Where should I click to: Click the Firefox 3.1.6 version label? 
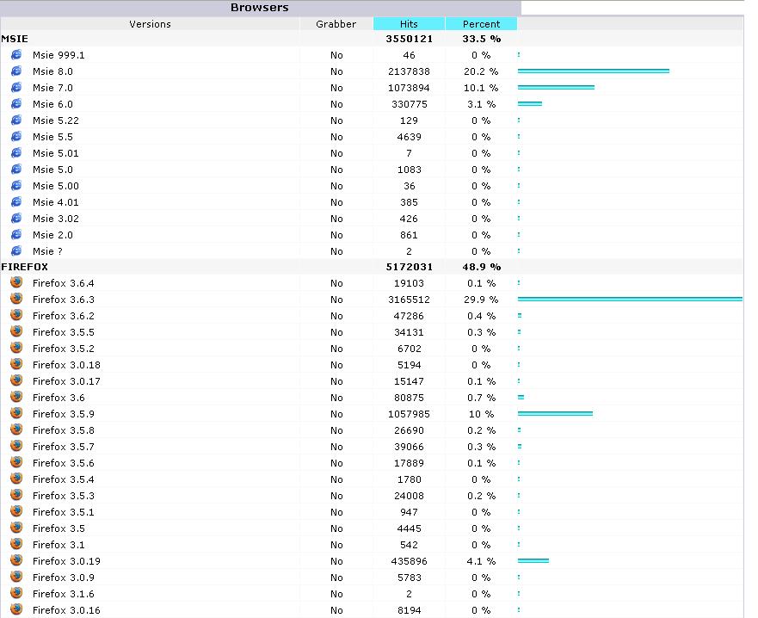pyautogui.click(x=64, y=594)
